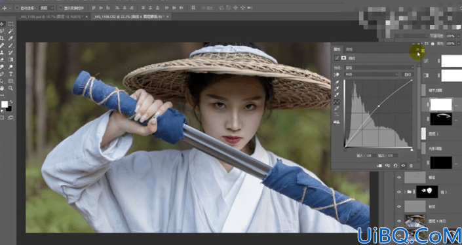Pick the gray point eyedropper in Curves
This screenshot has height=245, width=462.
pyautogui.click(x=337, y=88)
